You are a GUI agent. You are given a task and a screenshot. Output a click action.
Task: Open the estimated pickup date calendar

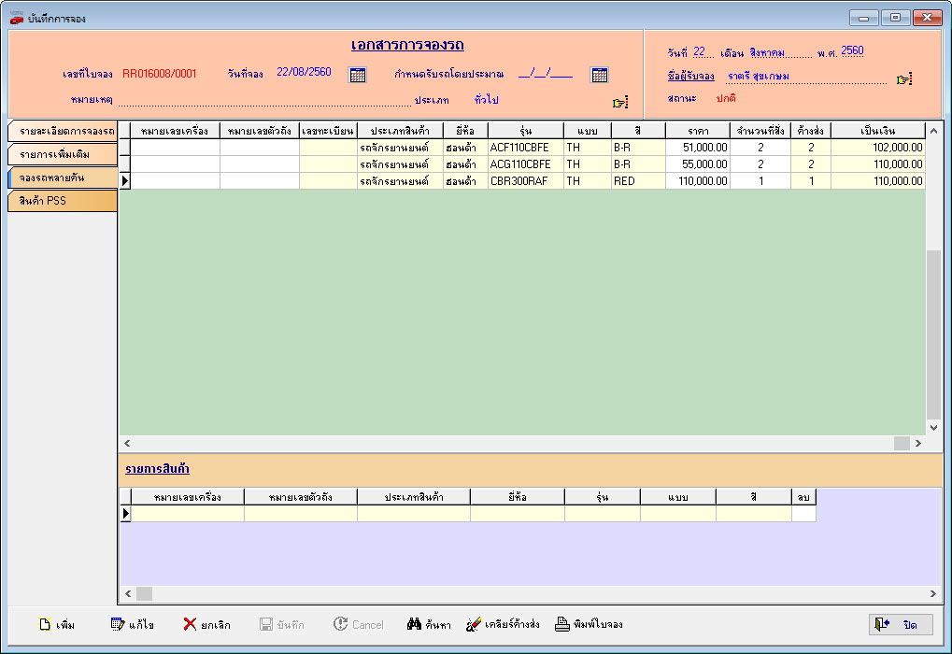599,75
